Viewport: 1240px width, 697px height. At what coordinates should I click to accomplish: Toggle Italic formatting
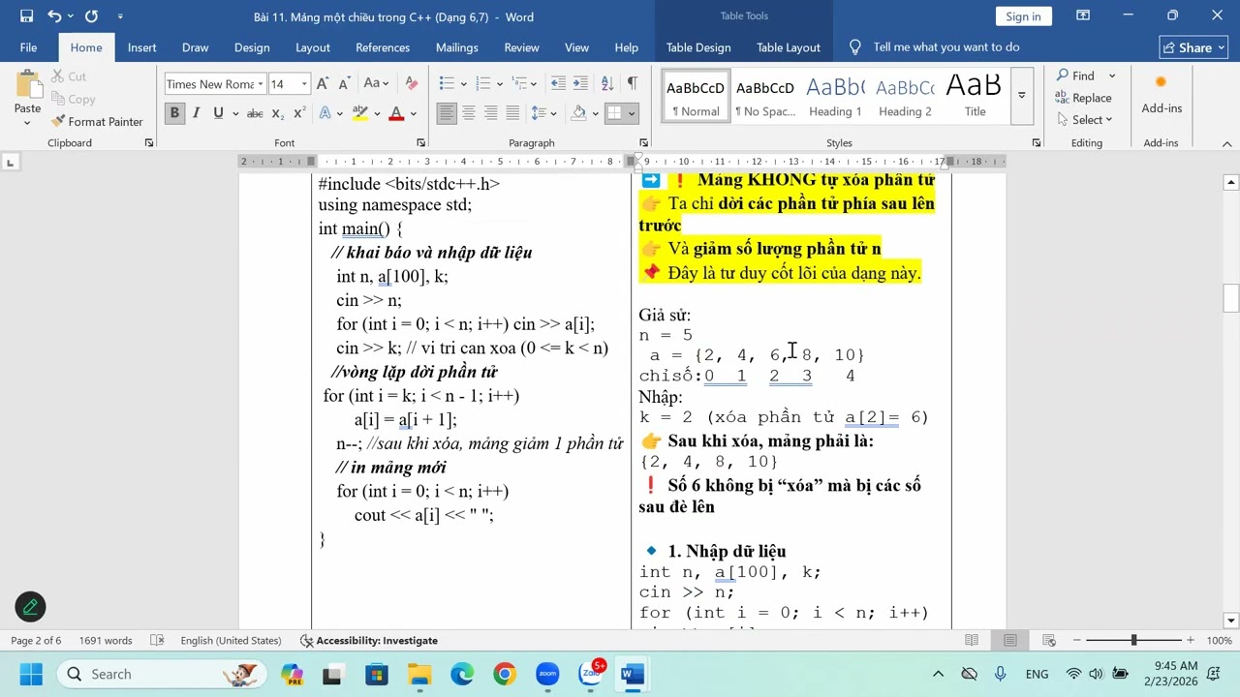(197, 113)
